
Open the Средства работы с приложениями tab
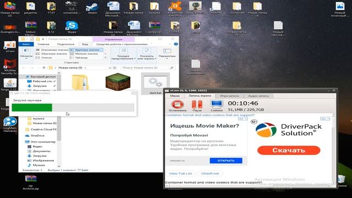click(x=122, y=44)
